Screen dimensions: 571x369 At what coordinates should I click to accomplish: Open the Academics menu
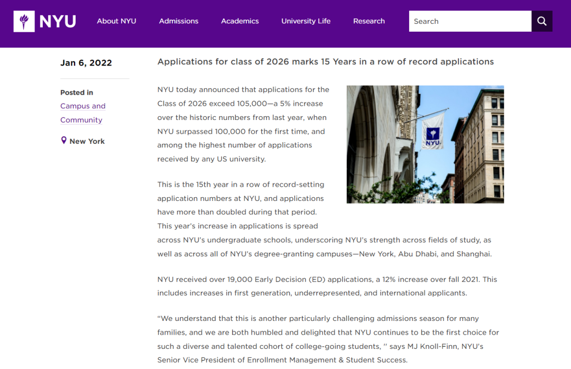click(240, 21)
